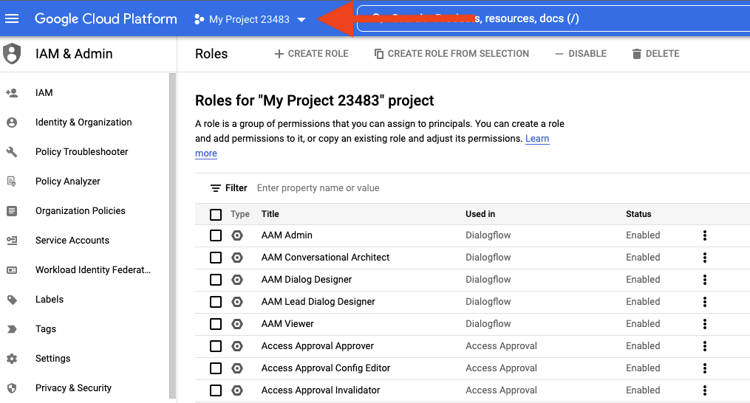750x403 pixels.
Task: Open the My Project 23483 project selector
Action: click(250, 20)
